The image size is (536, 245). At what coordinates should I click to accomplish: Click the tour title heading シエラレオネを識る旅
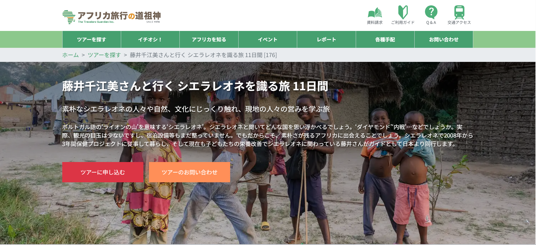pos(195,86)
